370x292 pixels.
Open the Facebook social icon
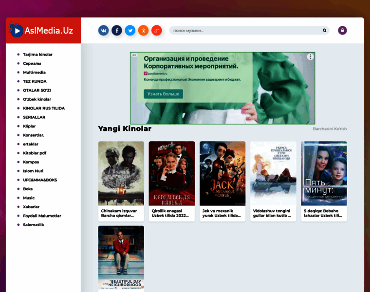(x=117, y=31)
